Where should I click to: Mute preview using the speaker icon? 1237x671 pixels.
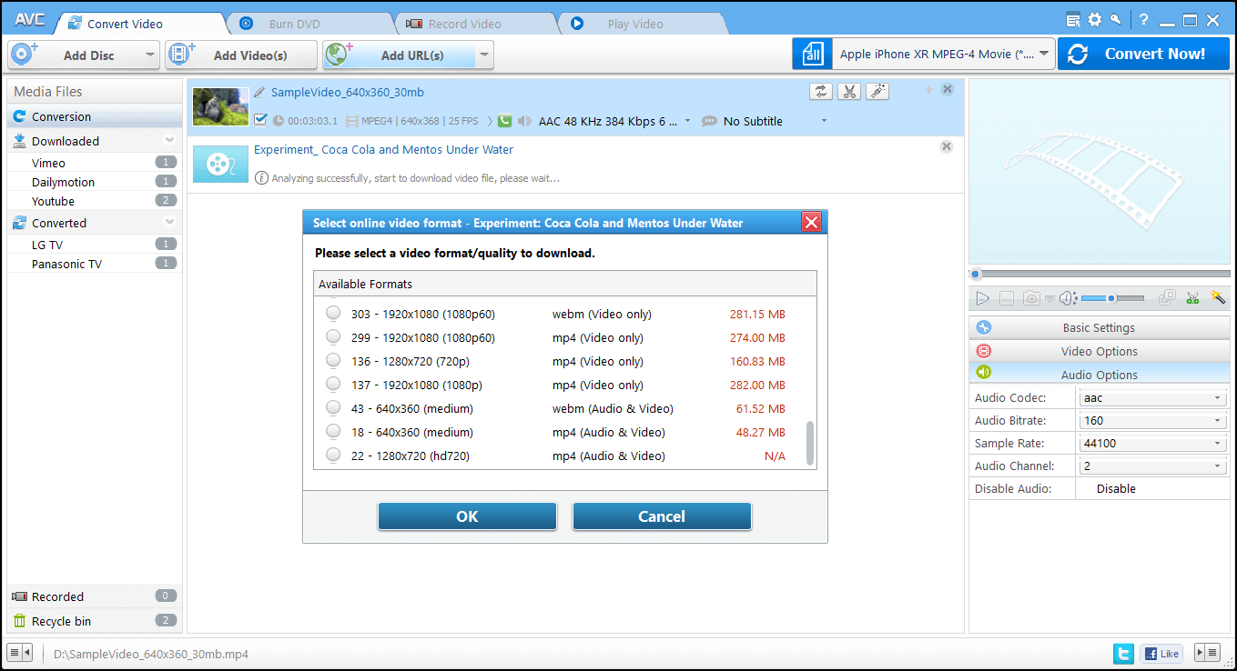pyautogui.click(x=1068, y=298)
